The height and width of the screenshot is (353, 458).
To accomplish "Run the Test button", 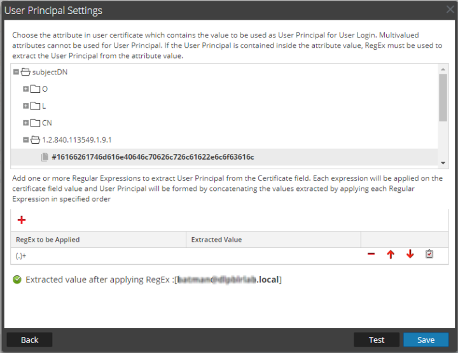I will 377,340.
